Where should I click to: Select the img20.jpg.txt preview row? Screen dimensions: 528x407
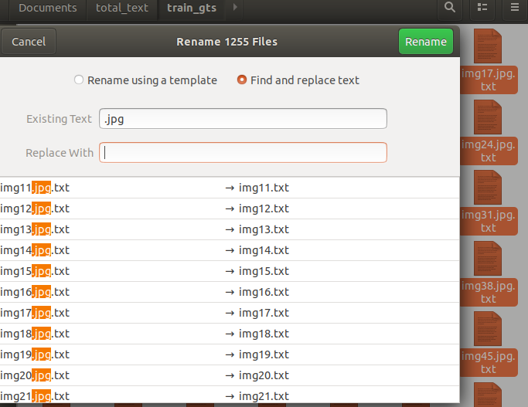click(230, 375)
